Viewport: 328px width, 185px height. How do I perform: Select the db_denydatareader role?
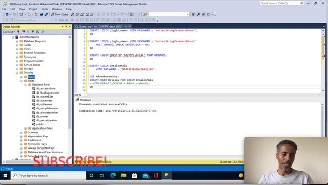pos(48,108)
